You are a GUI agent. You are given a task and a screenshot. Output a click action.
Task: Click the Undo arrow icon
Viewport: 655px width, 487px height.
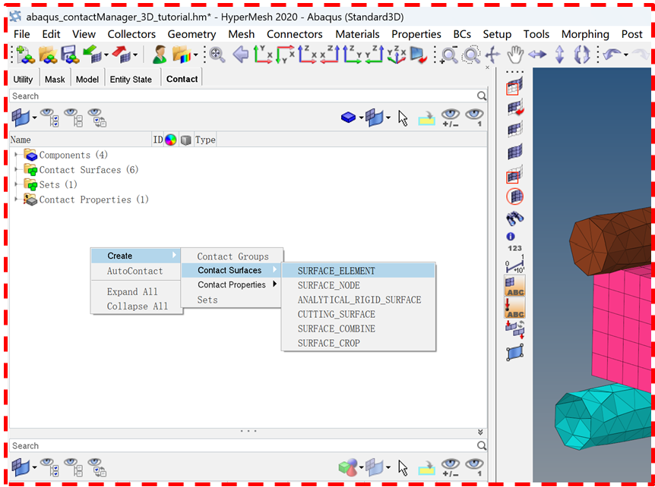tap(612, 55)
